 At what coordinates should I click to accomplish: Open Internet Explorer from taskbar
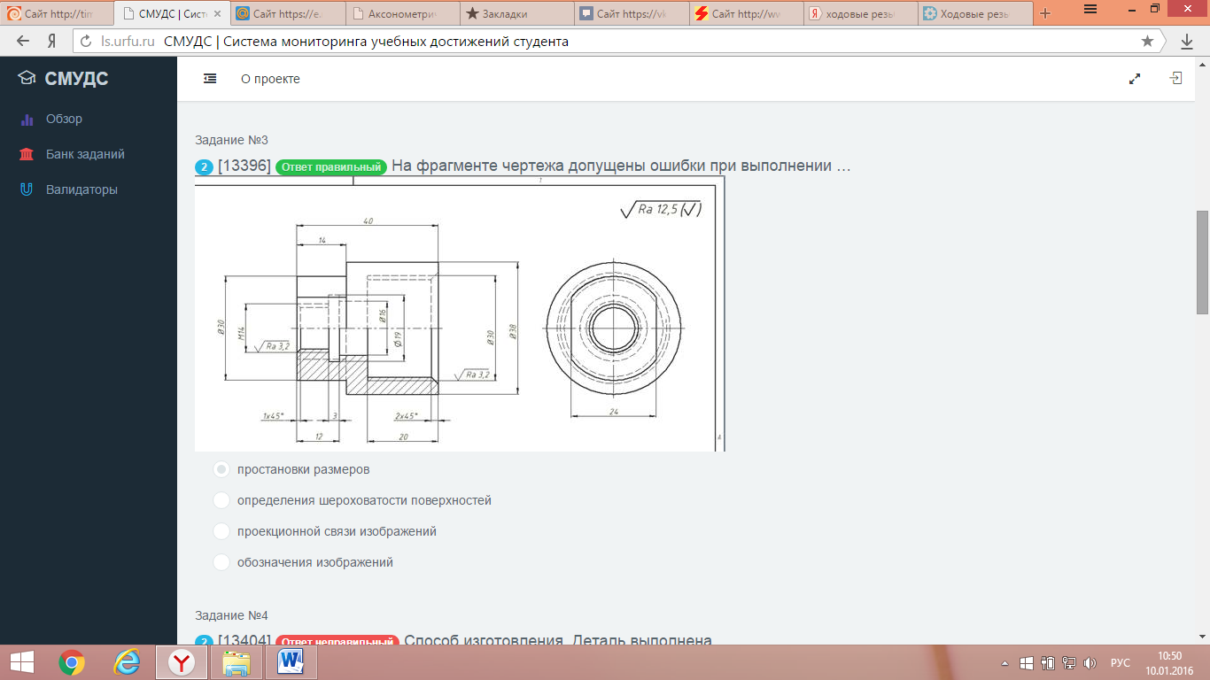pos(128,662)
